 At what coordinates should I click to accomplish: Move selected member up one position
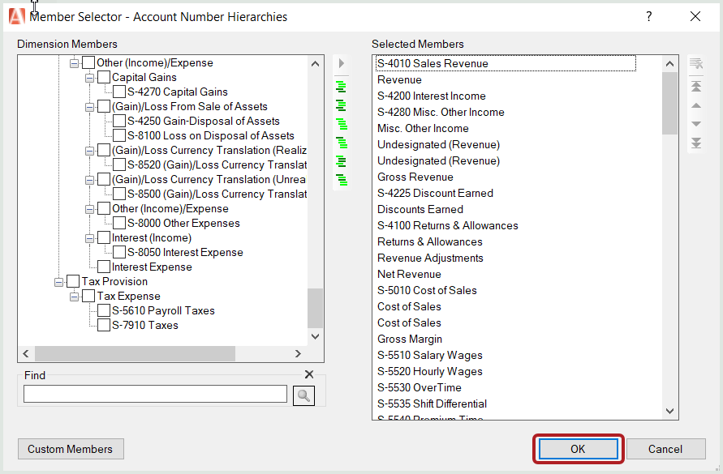[696, 105]
